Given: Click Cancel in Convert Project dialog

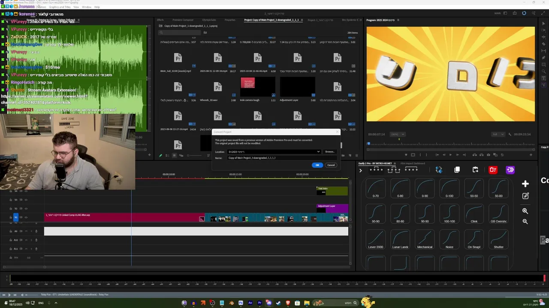Looking at the screenshot, I should point(331,165).
